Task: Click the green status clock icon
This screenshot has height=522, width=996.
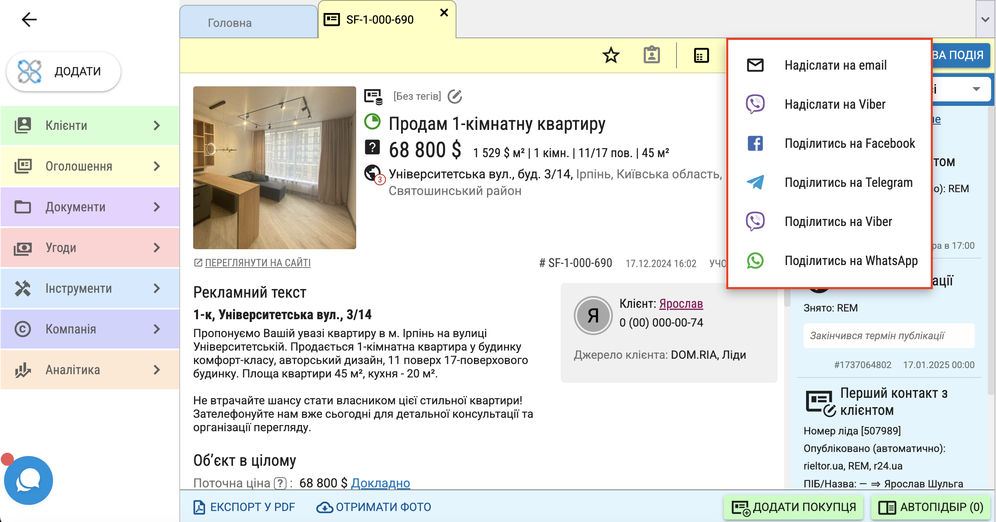Action: 372,122
